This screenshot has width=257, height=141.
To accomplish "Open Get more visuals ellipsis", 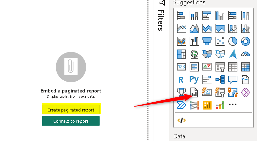I will [232, 105].
